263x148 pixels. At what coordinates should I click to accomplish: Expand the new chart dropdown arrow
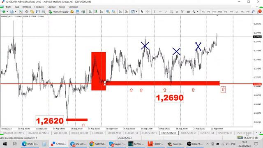(7, 12)
